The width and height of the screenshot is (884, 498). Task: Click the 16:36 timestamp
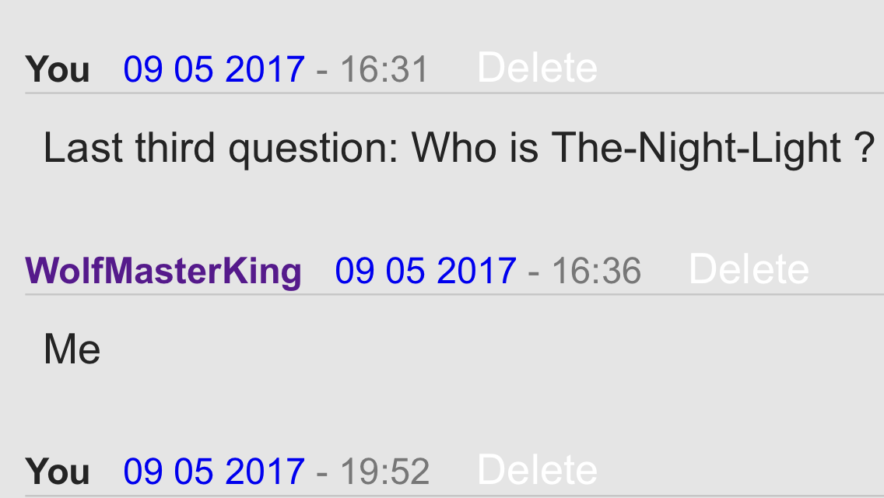click(596, 271)
